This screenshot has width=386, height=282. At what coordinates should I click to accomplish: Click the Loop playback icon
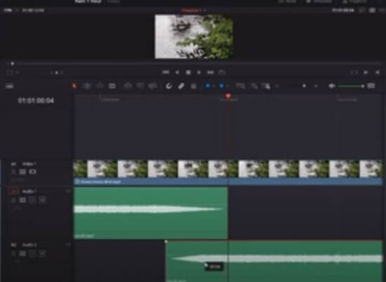[222, 72]
